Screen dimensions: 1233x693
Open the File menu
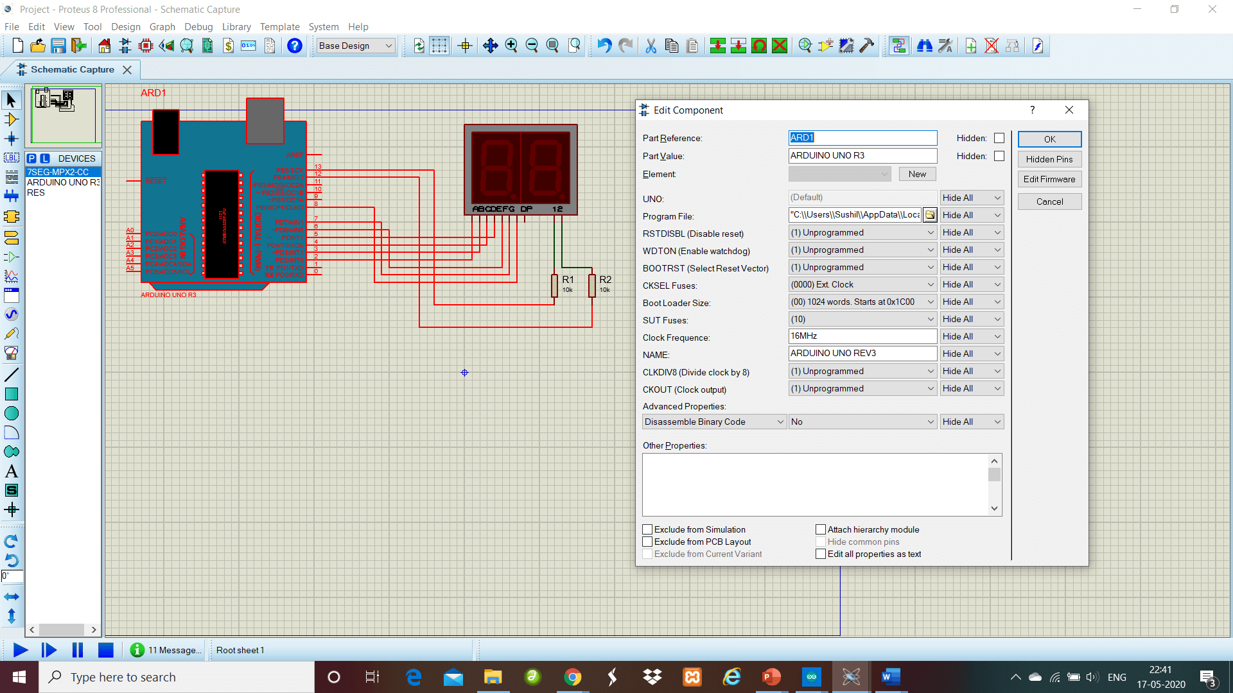[x=12, y=26]
